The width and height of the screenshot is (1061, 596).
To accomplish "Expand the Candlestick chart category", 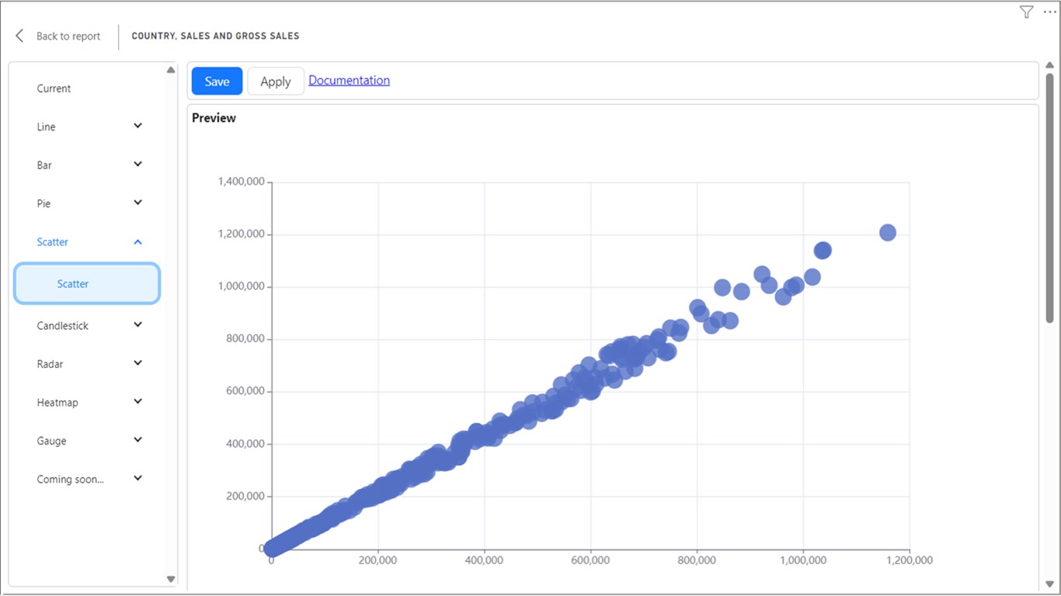I will pyautogui.click(x=137, y=325).
